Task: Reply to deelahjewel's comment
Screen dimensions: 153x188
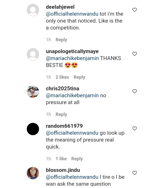Action: point(61,40)
